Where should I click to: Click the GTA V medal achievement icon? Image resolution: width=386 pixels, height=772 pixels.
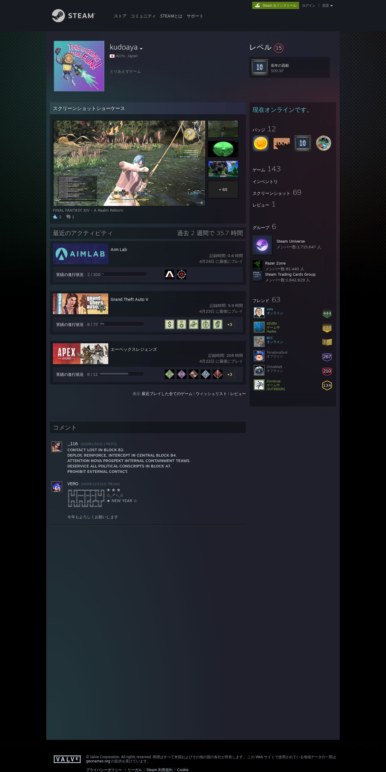click(182, 324)
